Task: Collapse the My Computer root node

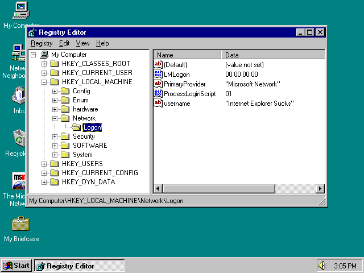Action: (33, 55)
